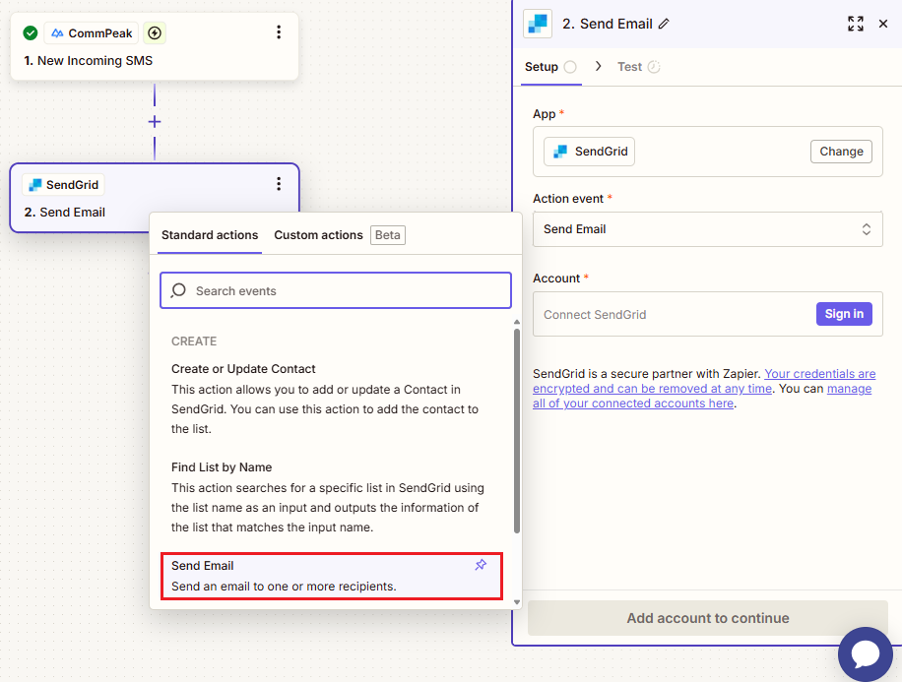The height and width of the screenshot is (682, 902).
Task: Click the panel title '2. Send Email'
Action: (x=608, y=24)
